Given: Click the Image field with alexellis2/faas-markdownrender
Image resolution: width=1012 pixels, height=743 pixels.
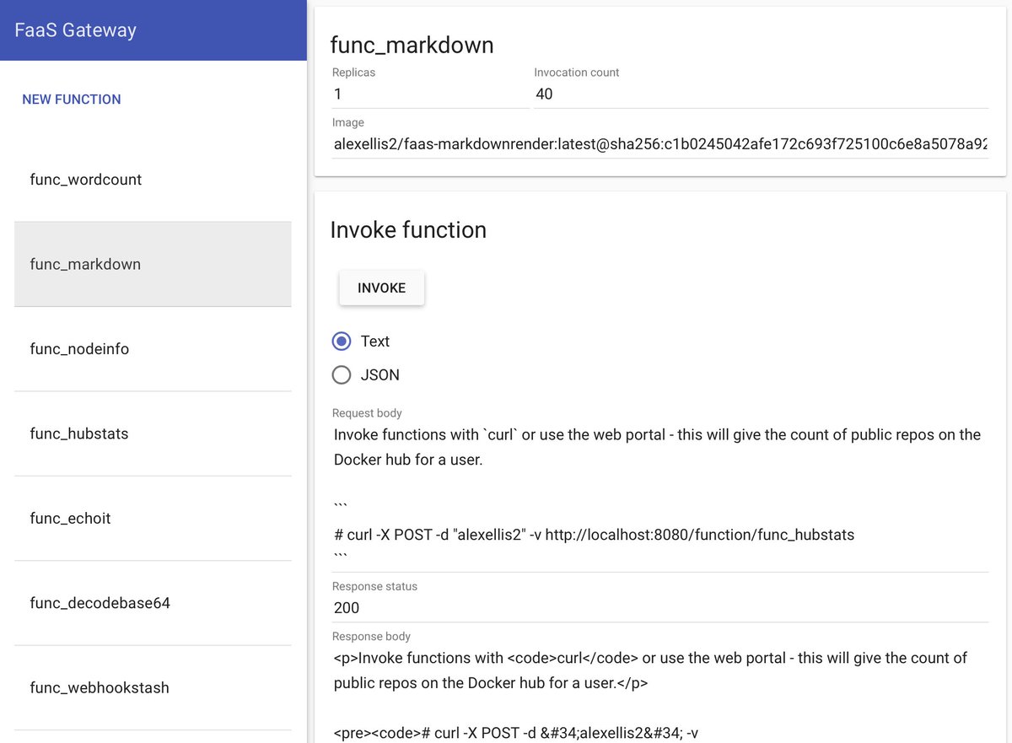Looking at the screenshot, I should coord(659,144).
